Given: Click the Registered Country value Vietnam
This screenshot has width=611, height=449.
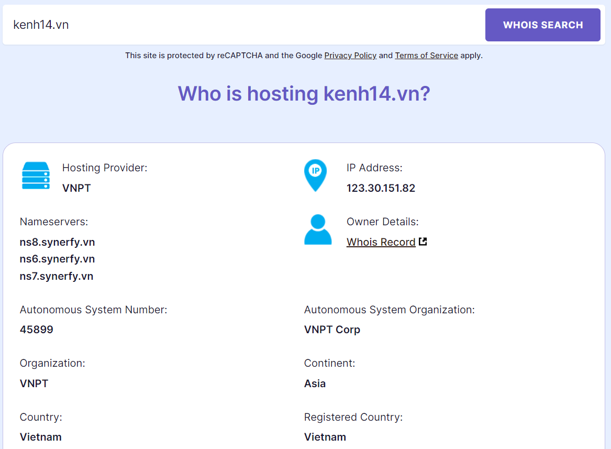Looking at the screenshot, I should (x=325, y=437).
